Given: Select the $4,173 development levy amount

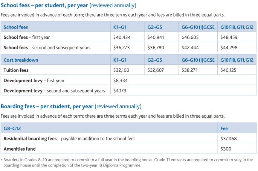Looking at the screenshot, I should [x=120, y=91].
